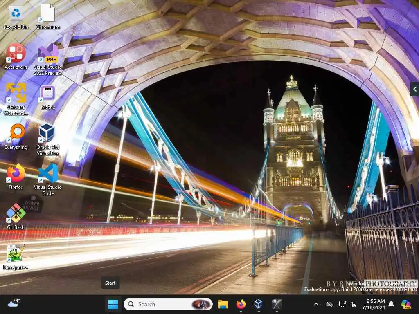Select the Git Bash desktop icon
419x314 pixels.
pyautogui.click(x=16, y=217)
